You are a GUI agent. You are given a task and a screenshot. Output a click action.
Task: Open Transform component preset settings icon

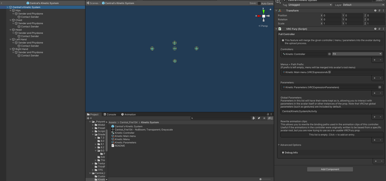pyautogui.click(x=379, y=11)
